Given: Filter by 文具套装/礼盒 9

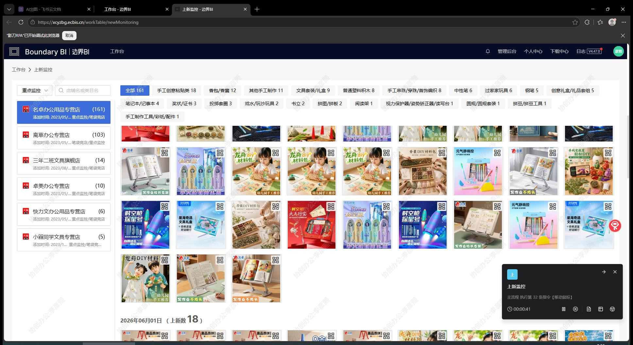Looking at the screenshot, I should click(313, 90).
